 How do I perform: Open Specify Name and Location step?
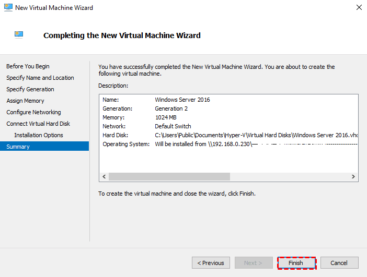40,78
